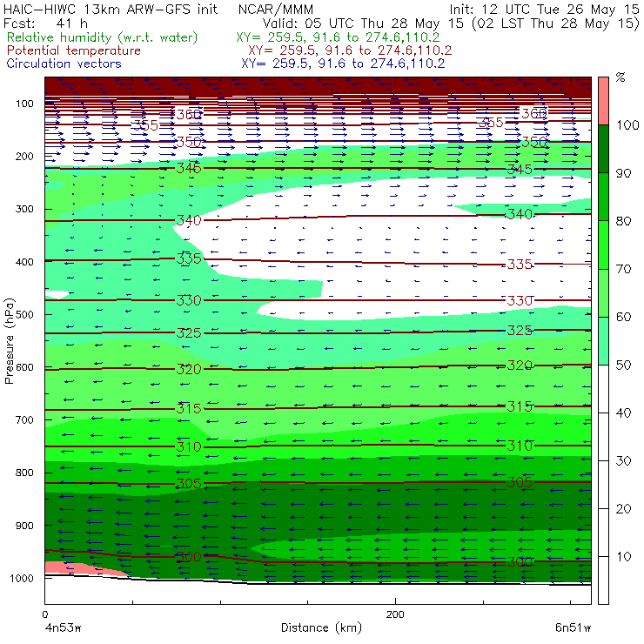The image size is (644, 644).
Task: Click the white 40–50% colorbar segment
Action: coord(603,388)
